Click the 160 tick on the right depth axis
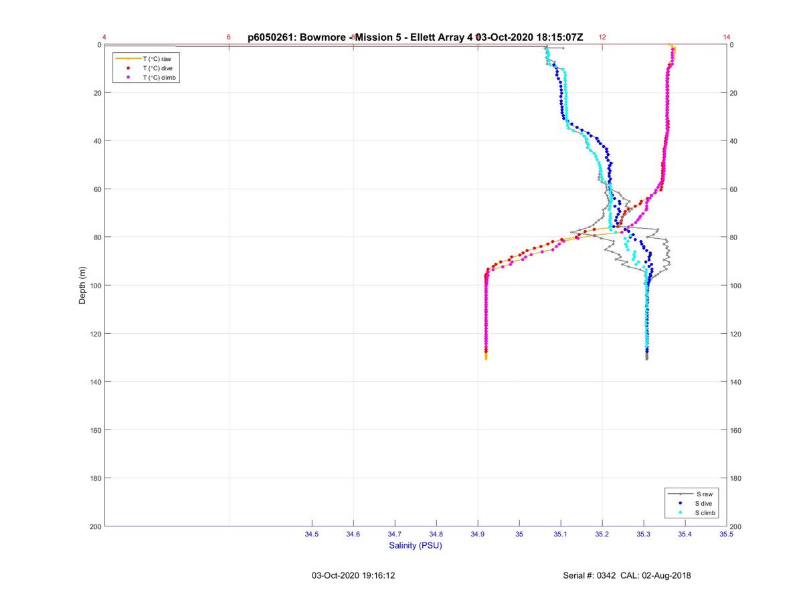The width and height of the screenshot is (803, 592). coord(736,430)
